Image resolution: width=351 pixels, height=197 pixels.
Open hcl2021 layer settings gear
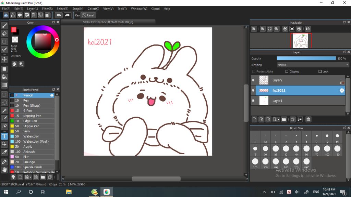[342, 90]
